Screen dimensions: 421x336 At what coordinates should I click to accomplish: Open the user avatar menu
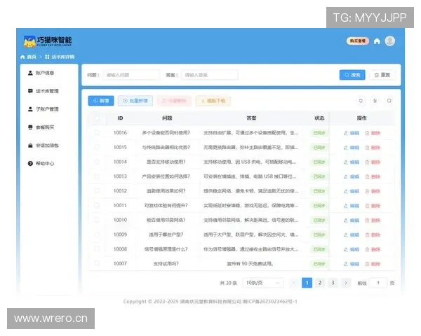click(x=389, y=41)
